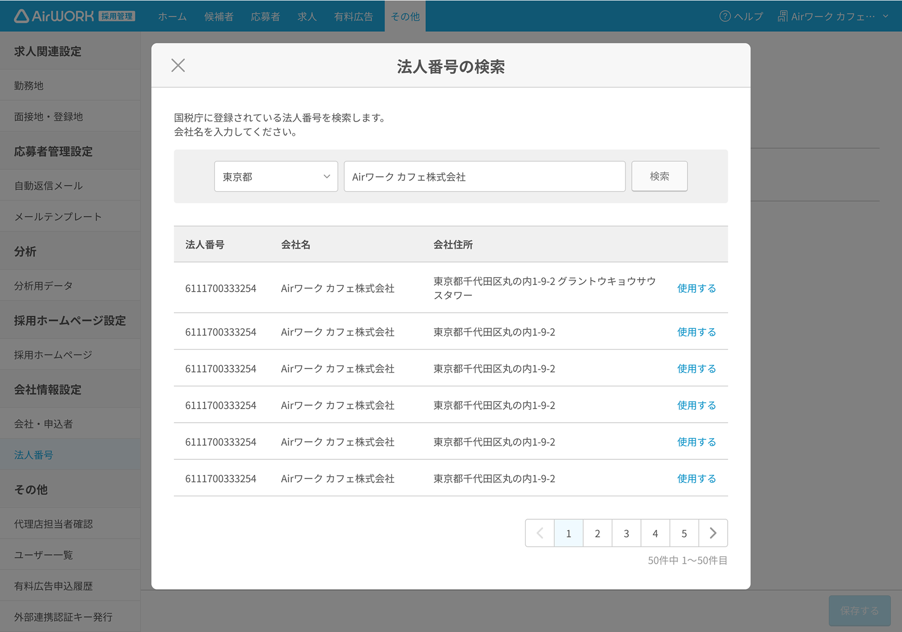This screenshot has height=632, width=902.
Task: Close the 法人番号の検索 dialog with X
Action: coord(178,65)
